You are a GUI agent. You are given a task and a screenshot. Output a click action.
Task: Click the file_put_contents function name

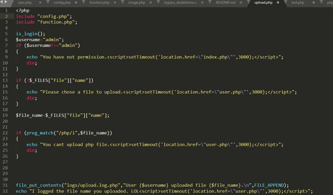[x=39, y=185]
